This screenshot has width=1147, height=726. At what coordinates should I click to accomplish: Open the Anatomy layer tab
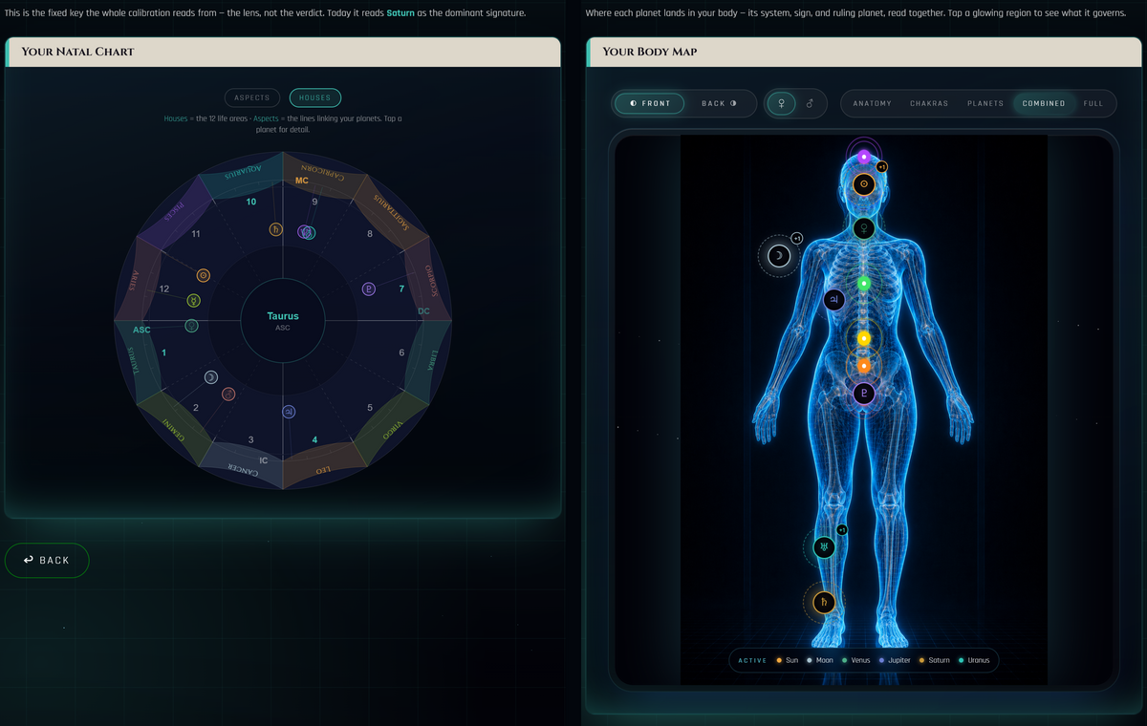coord(873,103)
